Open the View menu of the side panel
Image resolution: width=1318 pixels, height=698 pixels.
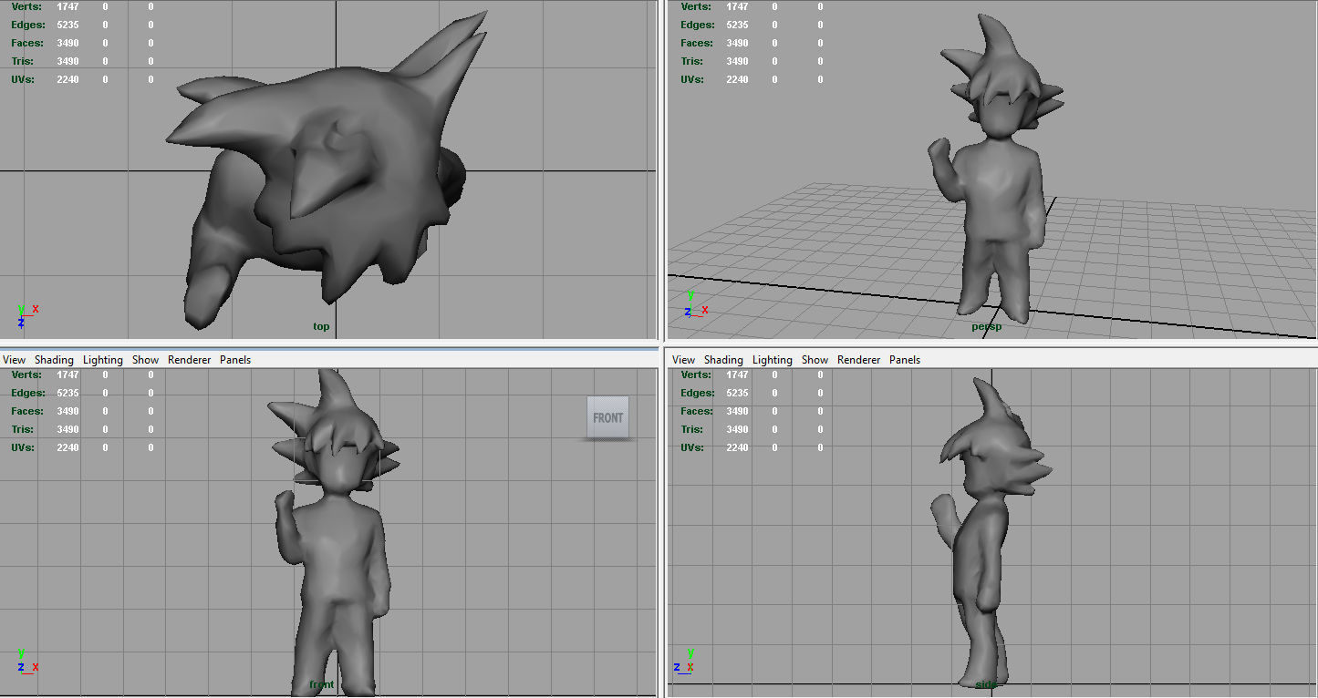(x=684, y=360)
